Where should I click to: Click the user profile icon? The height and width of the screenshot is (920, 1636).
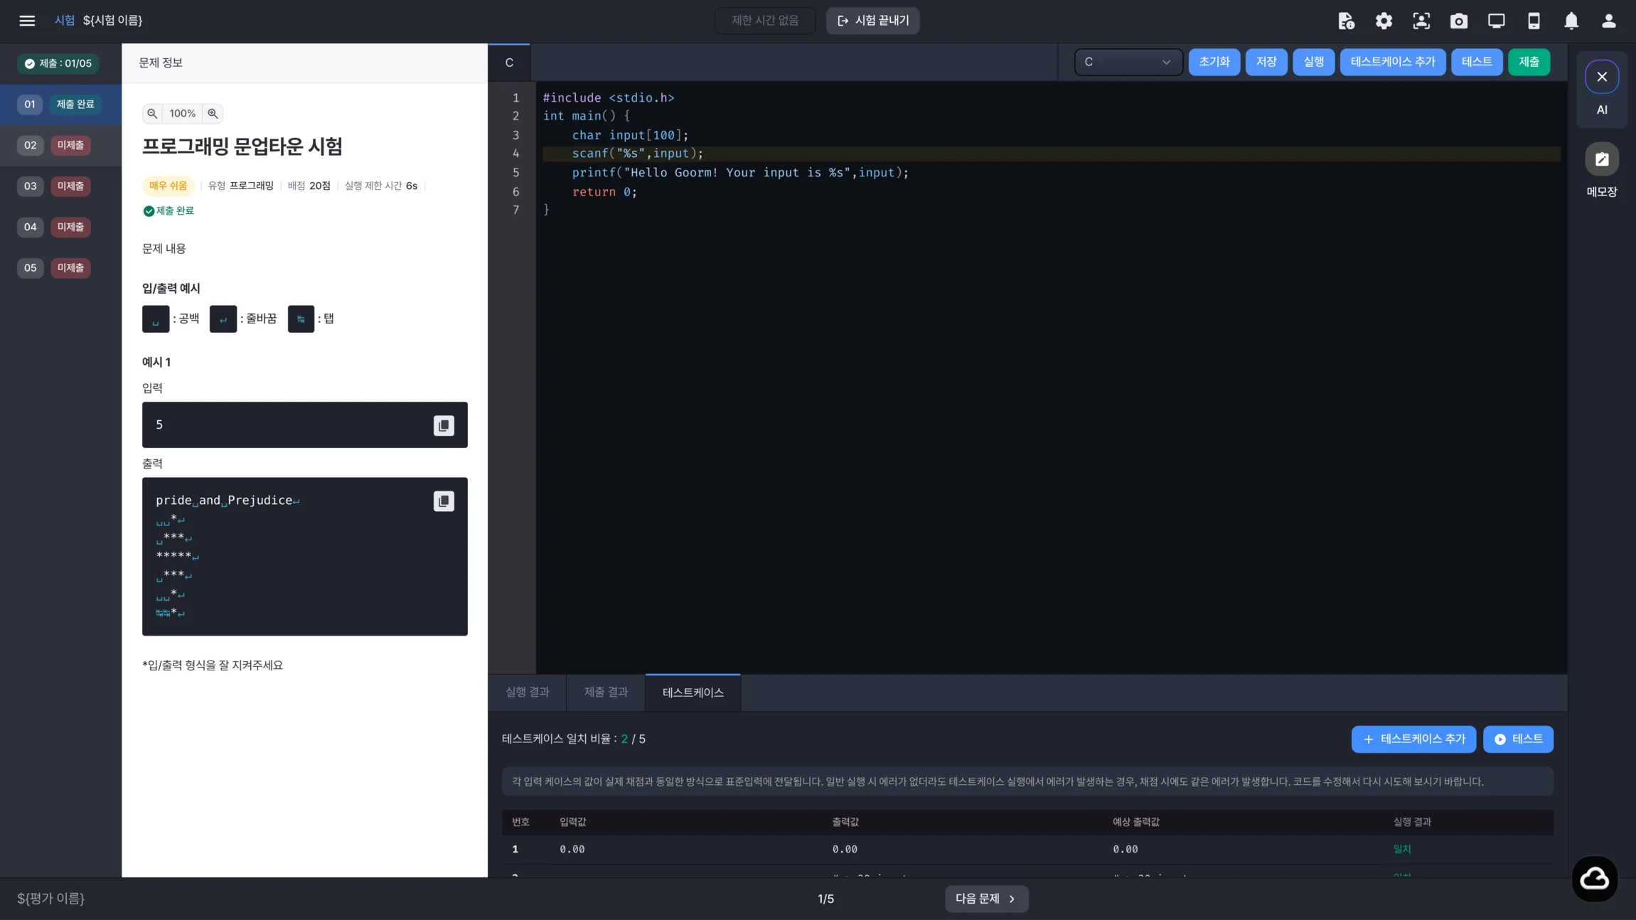pyautogui.click(x=1609, y=21)
